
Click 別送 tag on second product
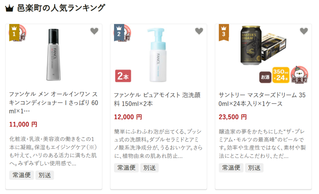(x=150, y=168)
